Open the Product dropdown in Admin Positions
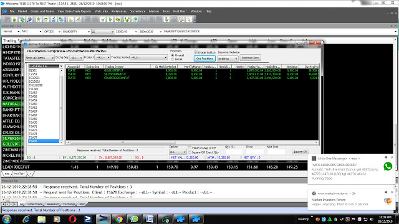The width and height of the screenshot is (399, 224). 102,58
